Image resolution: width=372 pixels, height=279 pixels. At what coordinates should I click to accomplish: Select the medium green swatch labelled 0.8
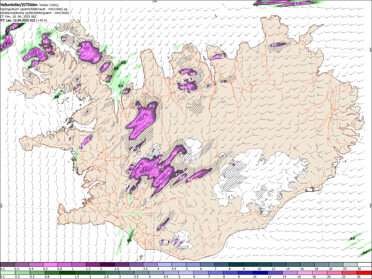(x=52, y=273)
